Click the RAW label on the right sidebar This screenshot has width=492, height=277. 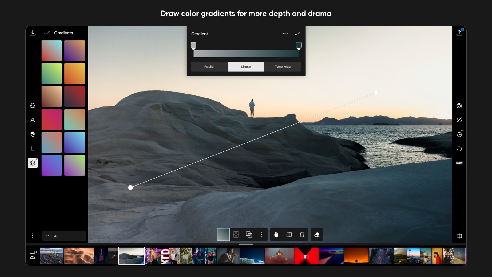click(459, 163)
